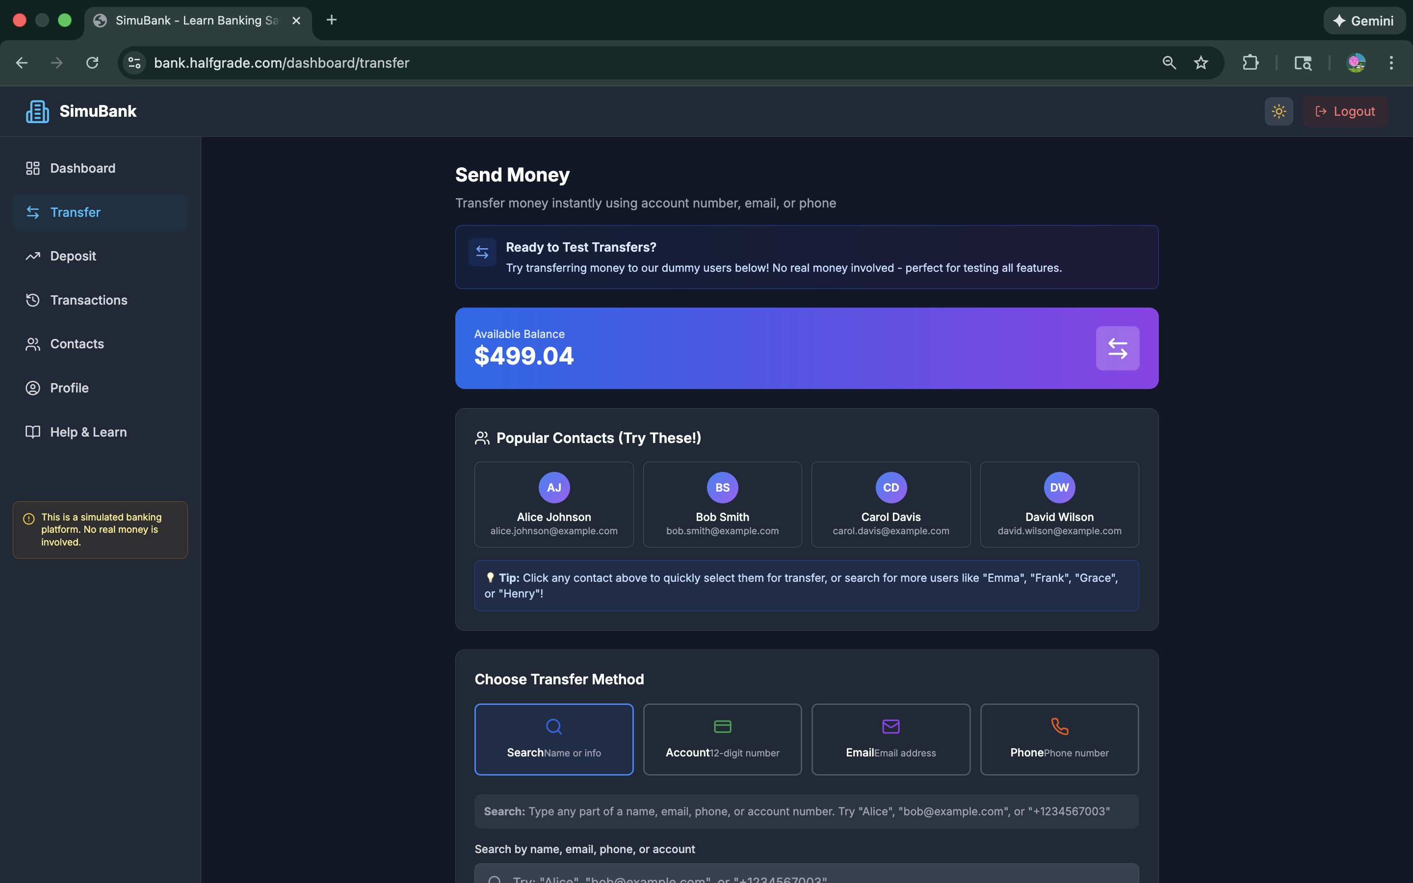Toggle light mode with the sun icon
Image resolution: width=1413 pixels, height=883 pixels.
tap(1278, 111)
